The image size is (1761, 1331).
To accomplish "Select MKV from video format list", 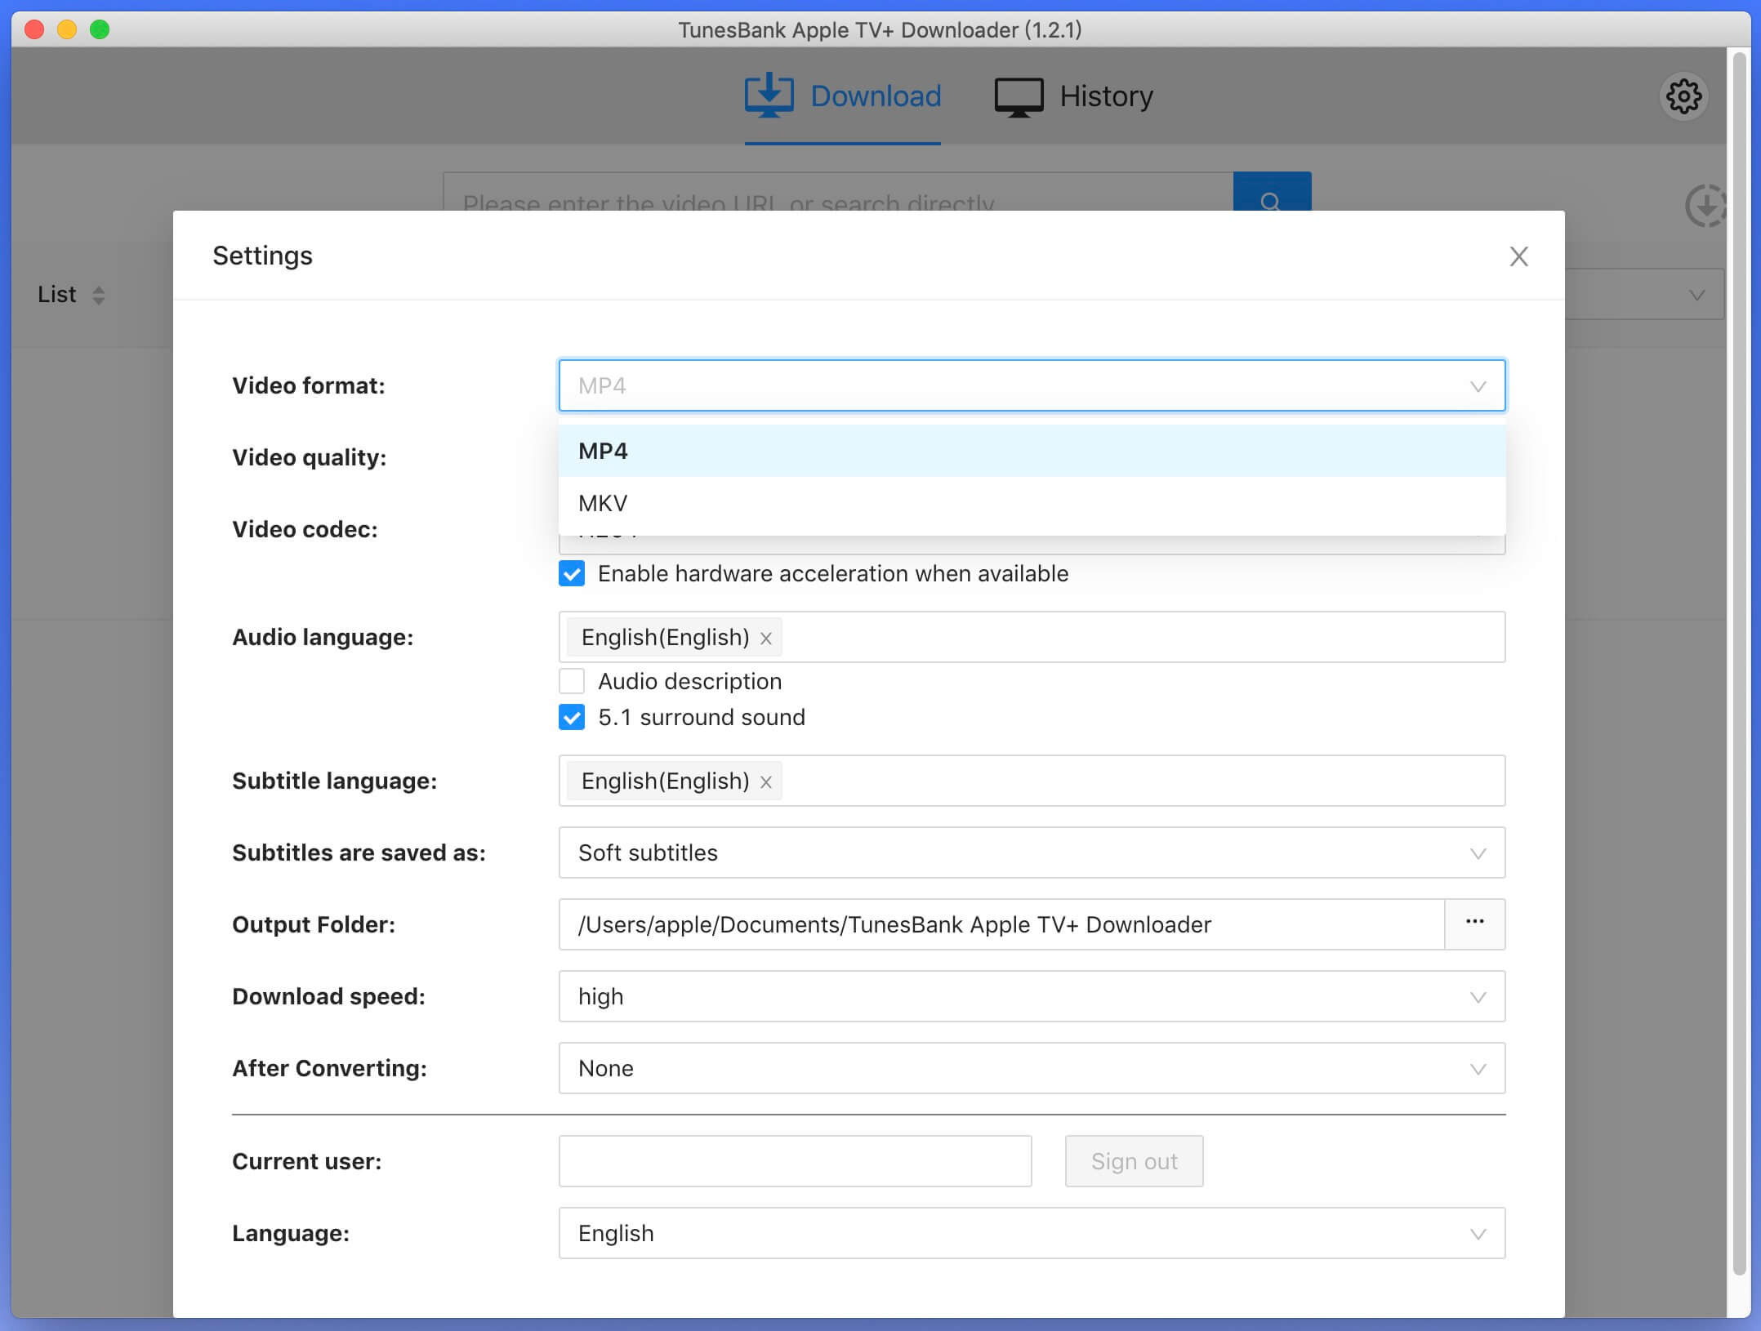I will coord(603,503).
